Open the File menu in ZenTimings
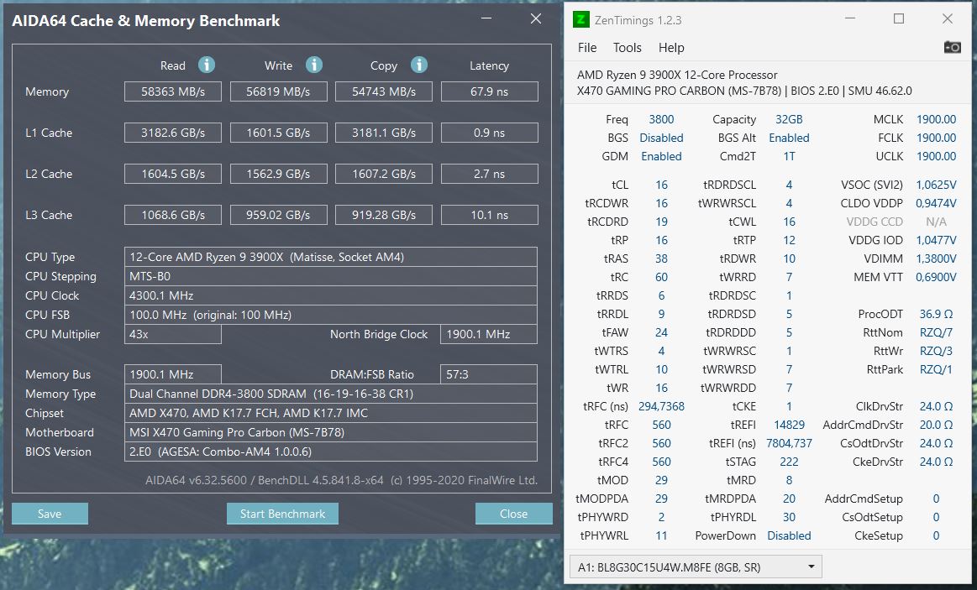Image resolution: width=977 pixels, height=590 pixels. point(587,47)
